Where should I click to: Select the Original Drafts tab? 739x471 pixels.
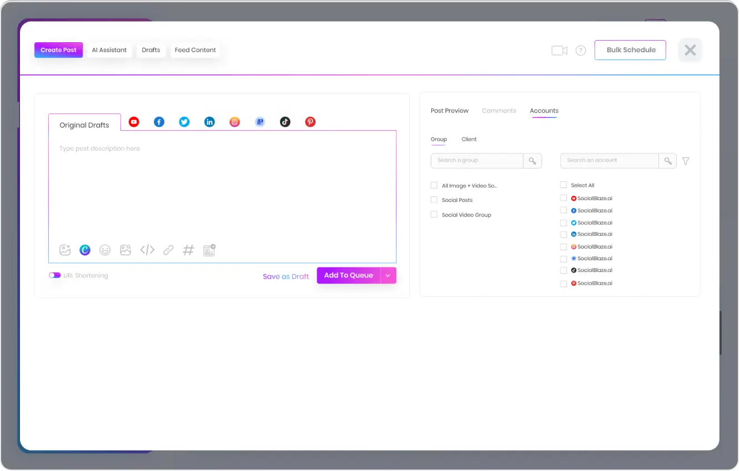pyautogui.click(x=84, y=125)
